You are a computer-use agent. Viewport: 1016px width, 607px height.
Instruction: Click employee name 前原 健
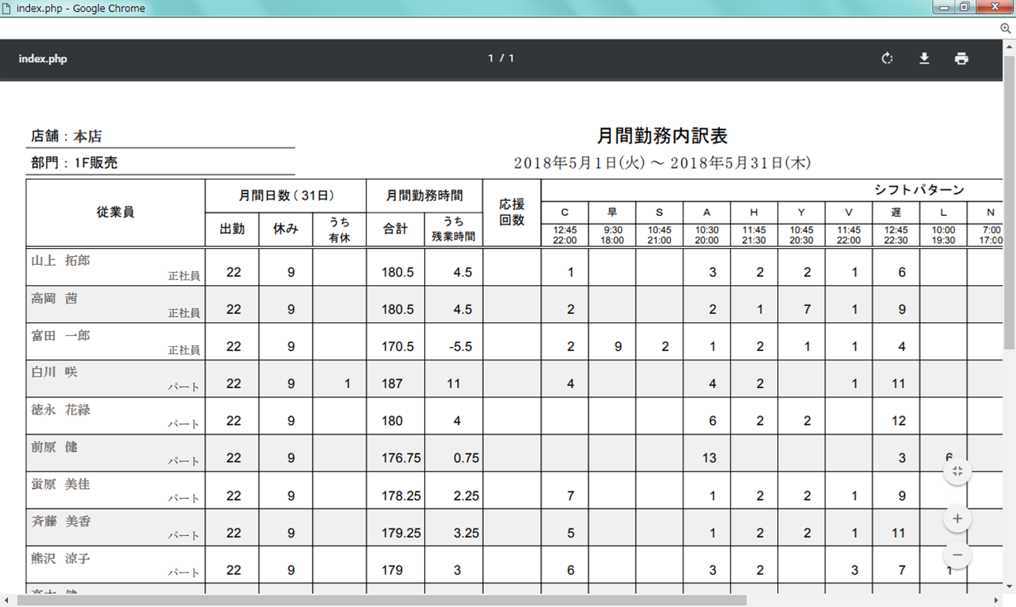[x=54, y=447]
